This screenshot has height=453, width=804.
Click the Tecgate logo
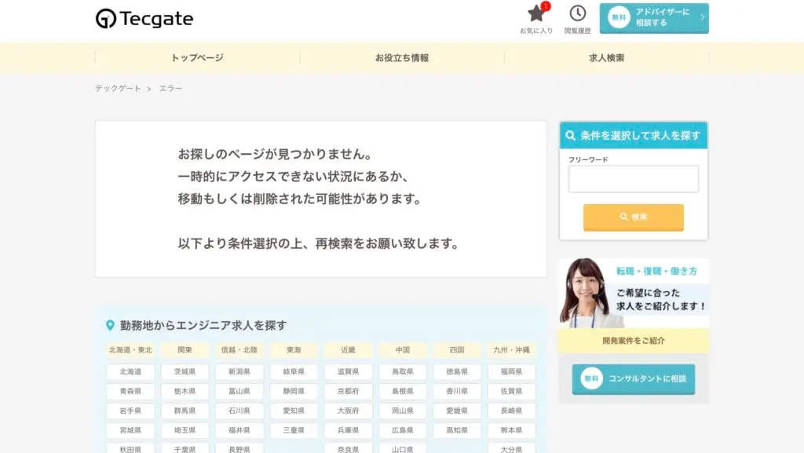coord(144,18)
